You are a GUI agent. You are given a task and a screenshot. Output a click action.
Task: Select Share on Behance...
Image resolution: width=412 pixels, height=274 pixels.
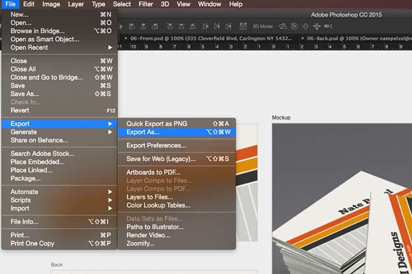tap(60, 140)
